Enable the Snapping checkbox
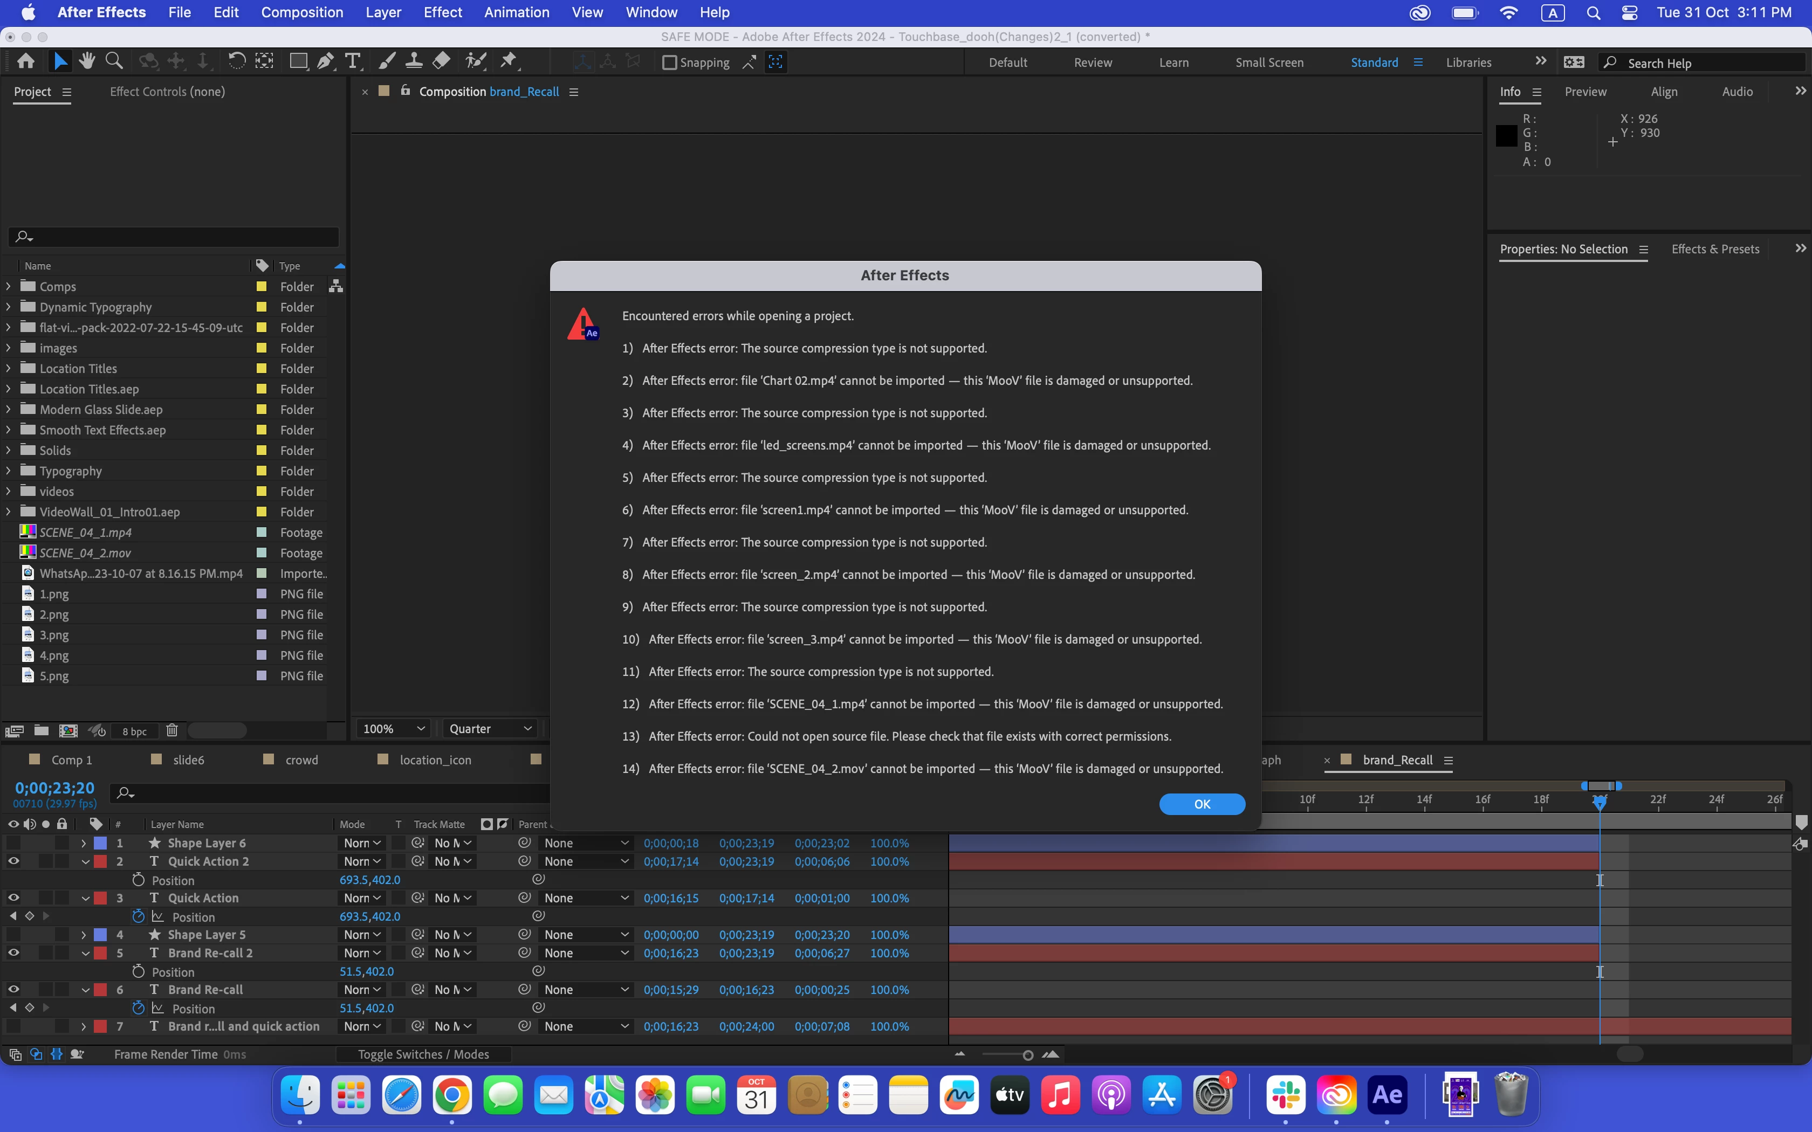Image resolution: width=1812 pixels, height=1132 pixels. [x=669, y=63]
